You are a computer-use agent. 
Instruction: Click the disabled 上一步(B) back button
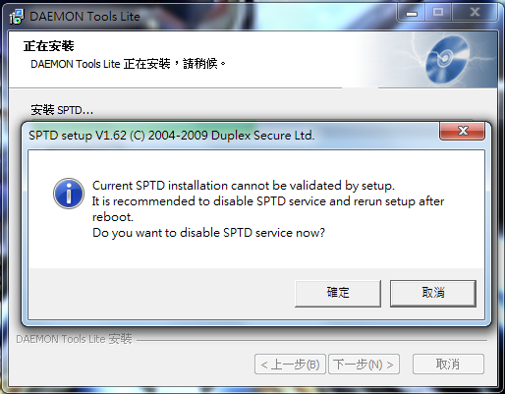pos(290,364)
